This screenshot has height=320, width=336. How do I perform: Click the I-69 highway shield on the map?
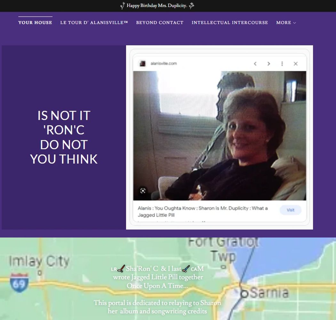point(19,283)
